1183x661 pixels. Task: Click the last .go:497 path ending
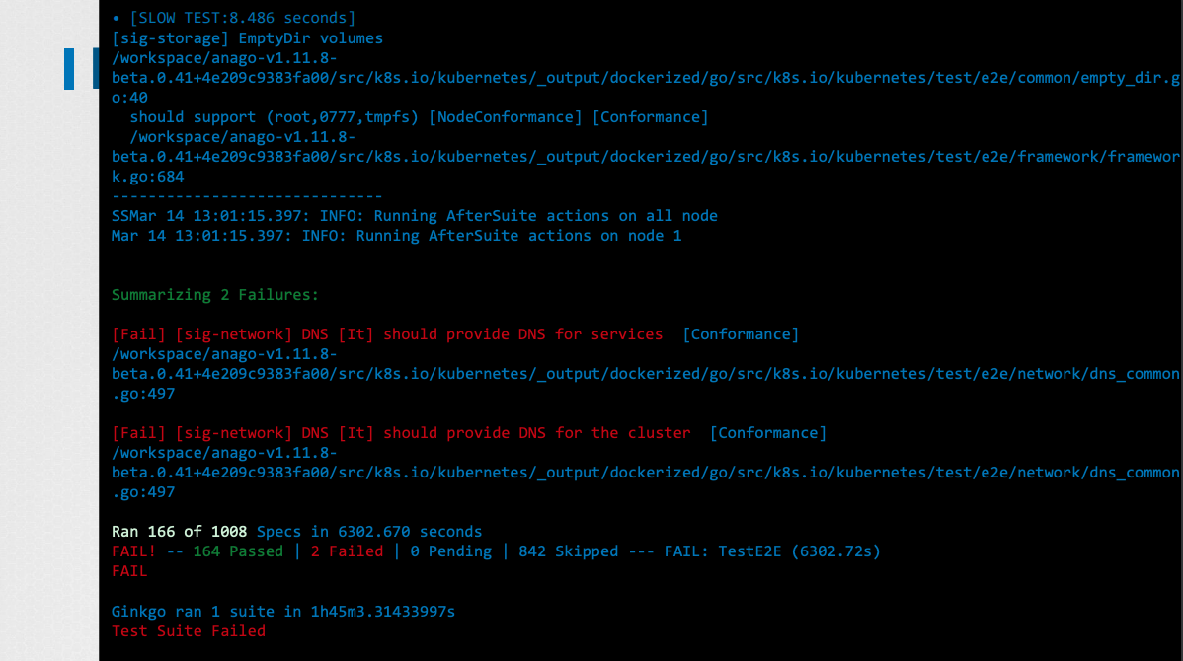pyautogui.click(x=143, y=492)
